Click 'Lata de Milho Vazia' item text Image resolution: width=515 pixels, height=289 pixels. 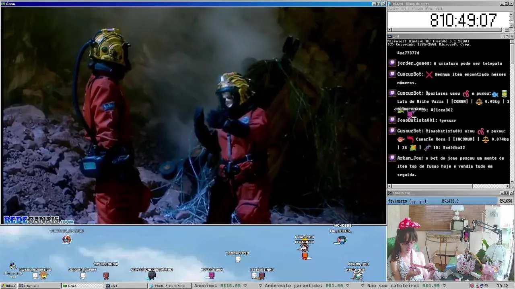pos(420,102)
